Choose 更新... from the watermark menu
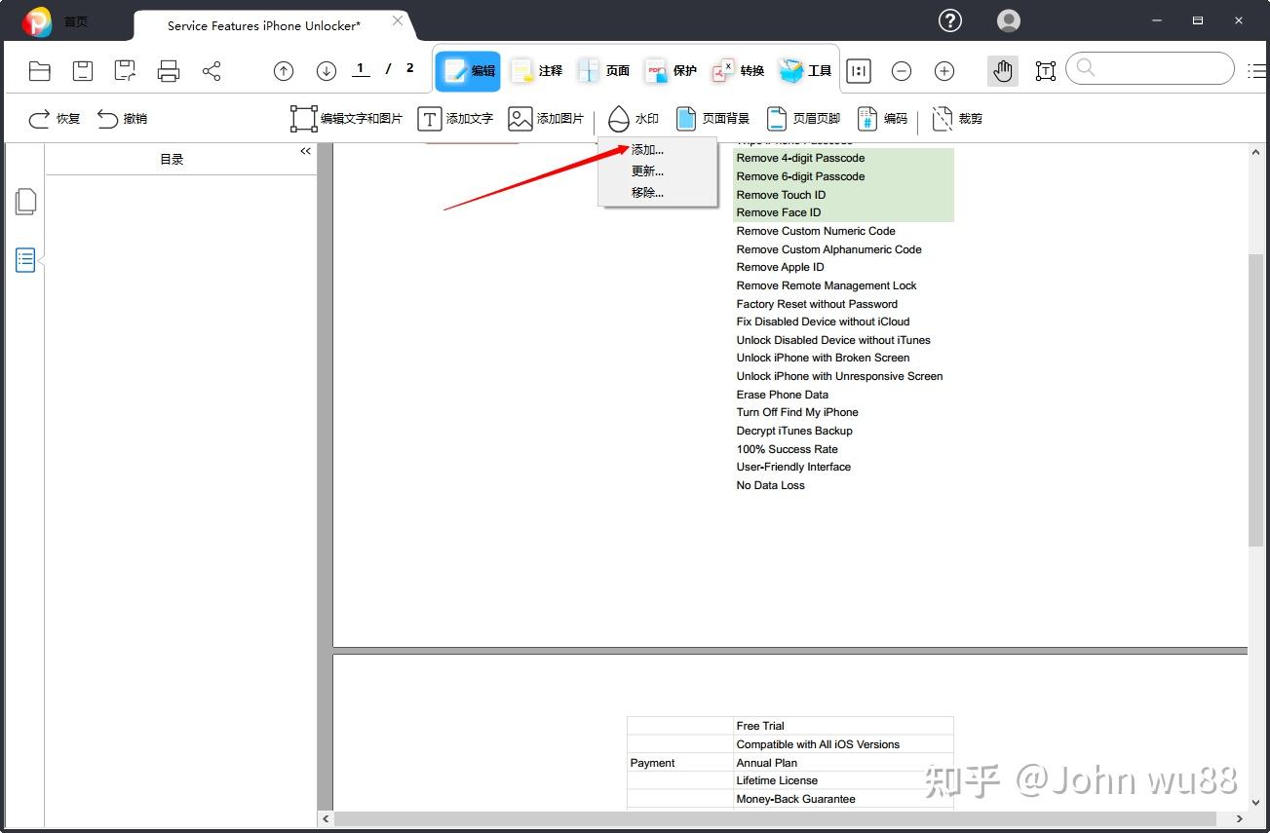Viewport: 1270px width, 833px height. click(647, 171)
